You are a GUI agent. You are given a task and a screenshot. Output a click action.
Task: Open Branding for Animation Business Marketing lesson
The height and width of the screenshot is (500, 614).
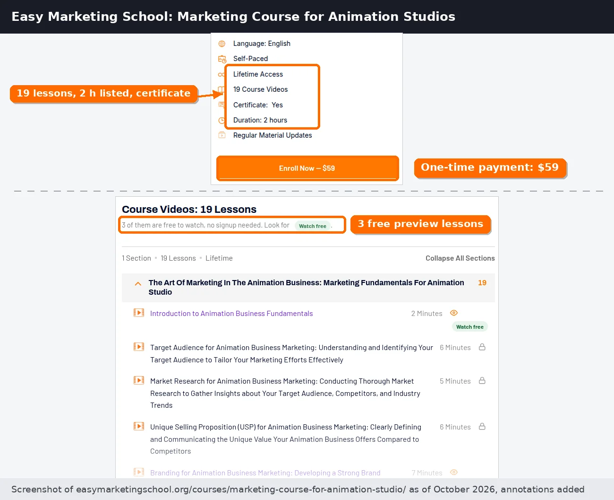265,473
